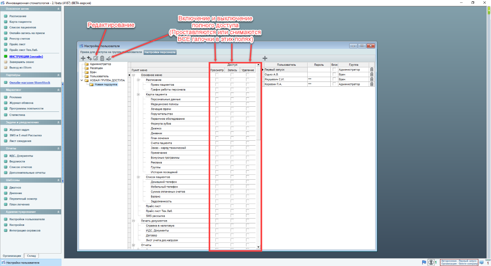
Task: Select the Администратор group folder
Action: click(x=100, y=64)
